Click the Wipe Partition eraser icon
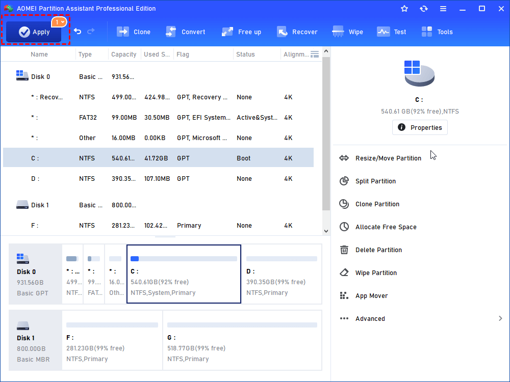510x382 pixels. (x=344, y=272)
